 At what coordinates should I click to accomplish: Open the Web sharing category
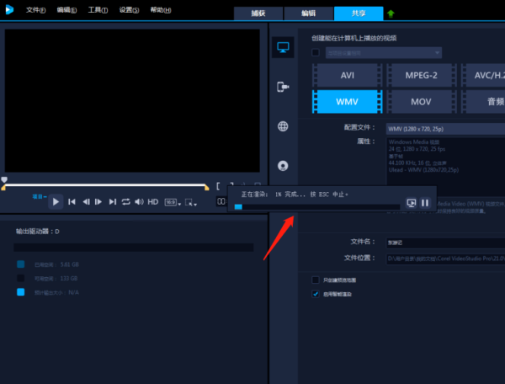[x=283, y=126]
